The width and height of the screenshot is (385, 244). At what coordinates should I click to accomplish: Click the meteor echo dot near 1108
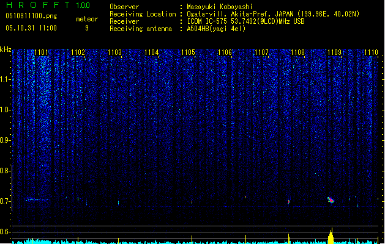point(289,202)
